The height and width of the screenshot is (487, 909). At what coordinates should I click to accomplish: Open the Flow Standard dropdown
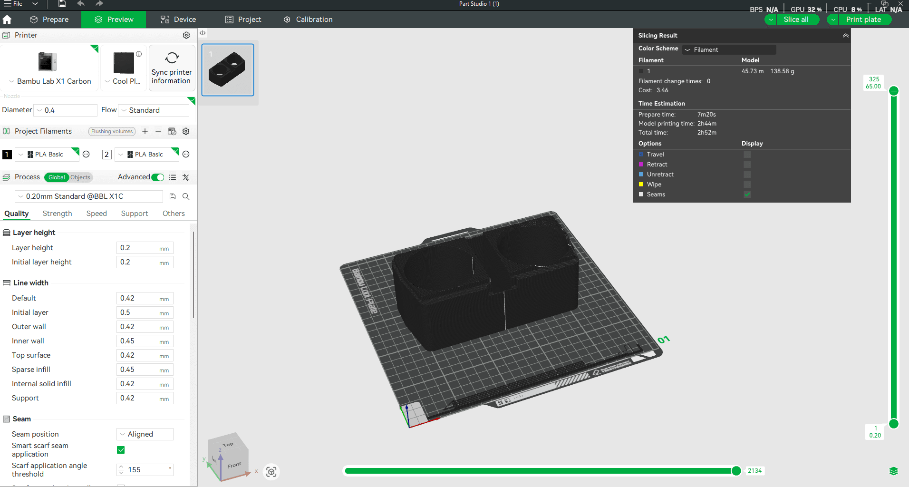point(154,110)
